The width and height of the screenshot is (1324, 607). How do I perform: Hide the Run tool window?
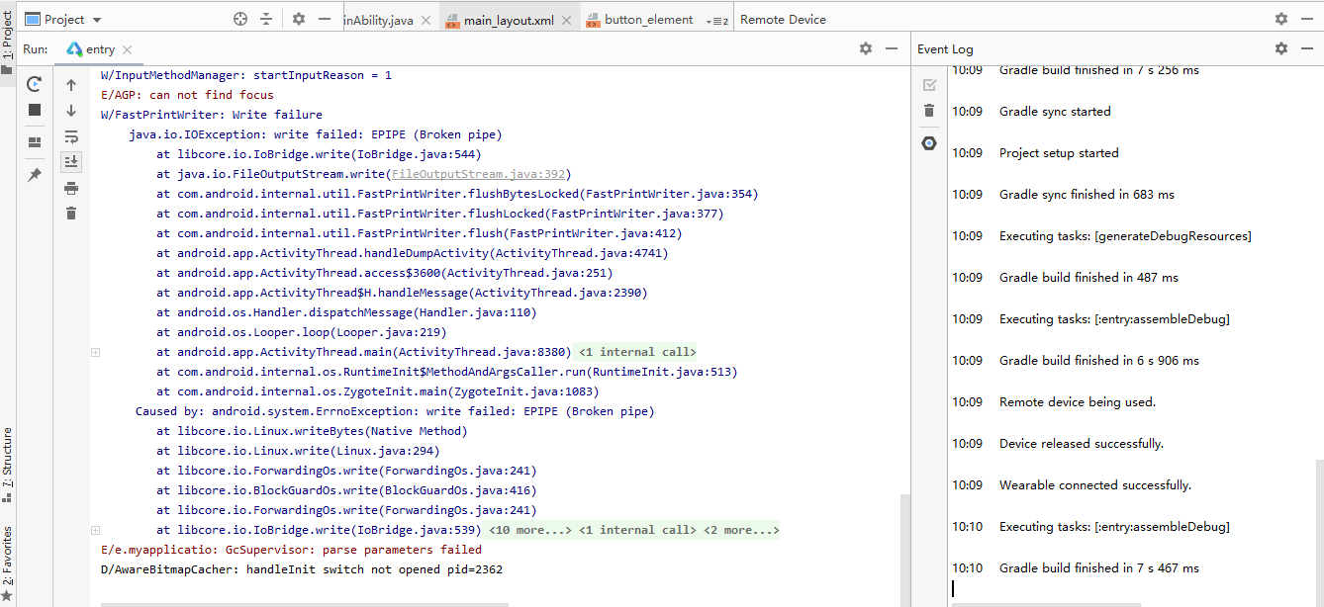(893, 48)
